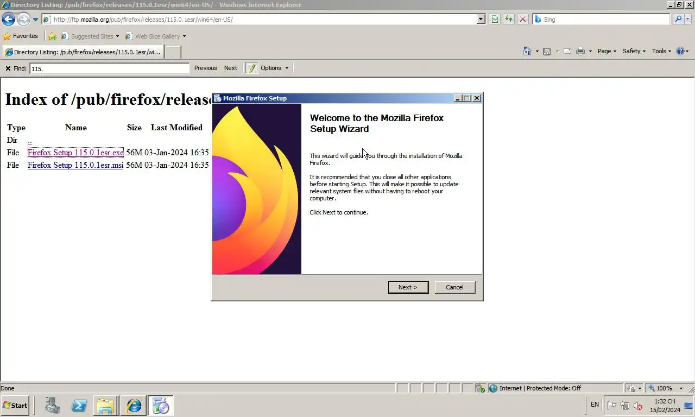Open the parent directory .. link
The width and height of the screenshot is (695, 417).
[x=30, y=140]
